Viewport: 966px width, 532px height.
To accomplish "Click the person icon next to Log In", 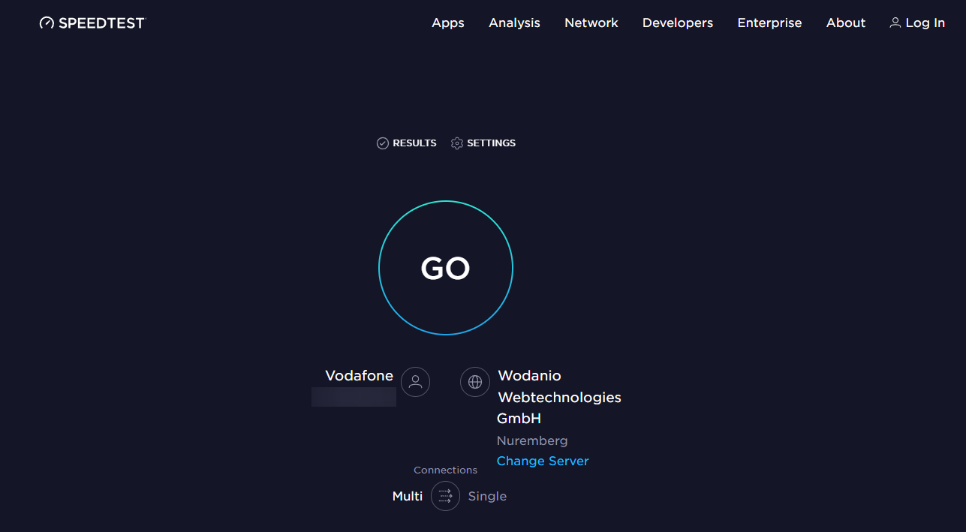I will 895,23.
